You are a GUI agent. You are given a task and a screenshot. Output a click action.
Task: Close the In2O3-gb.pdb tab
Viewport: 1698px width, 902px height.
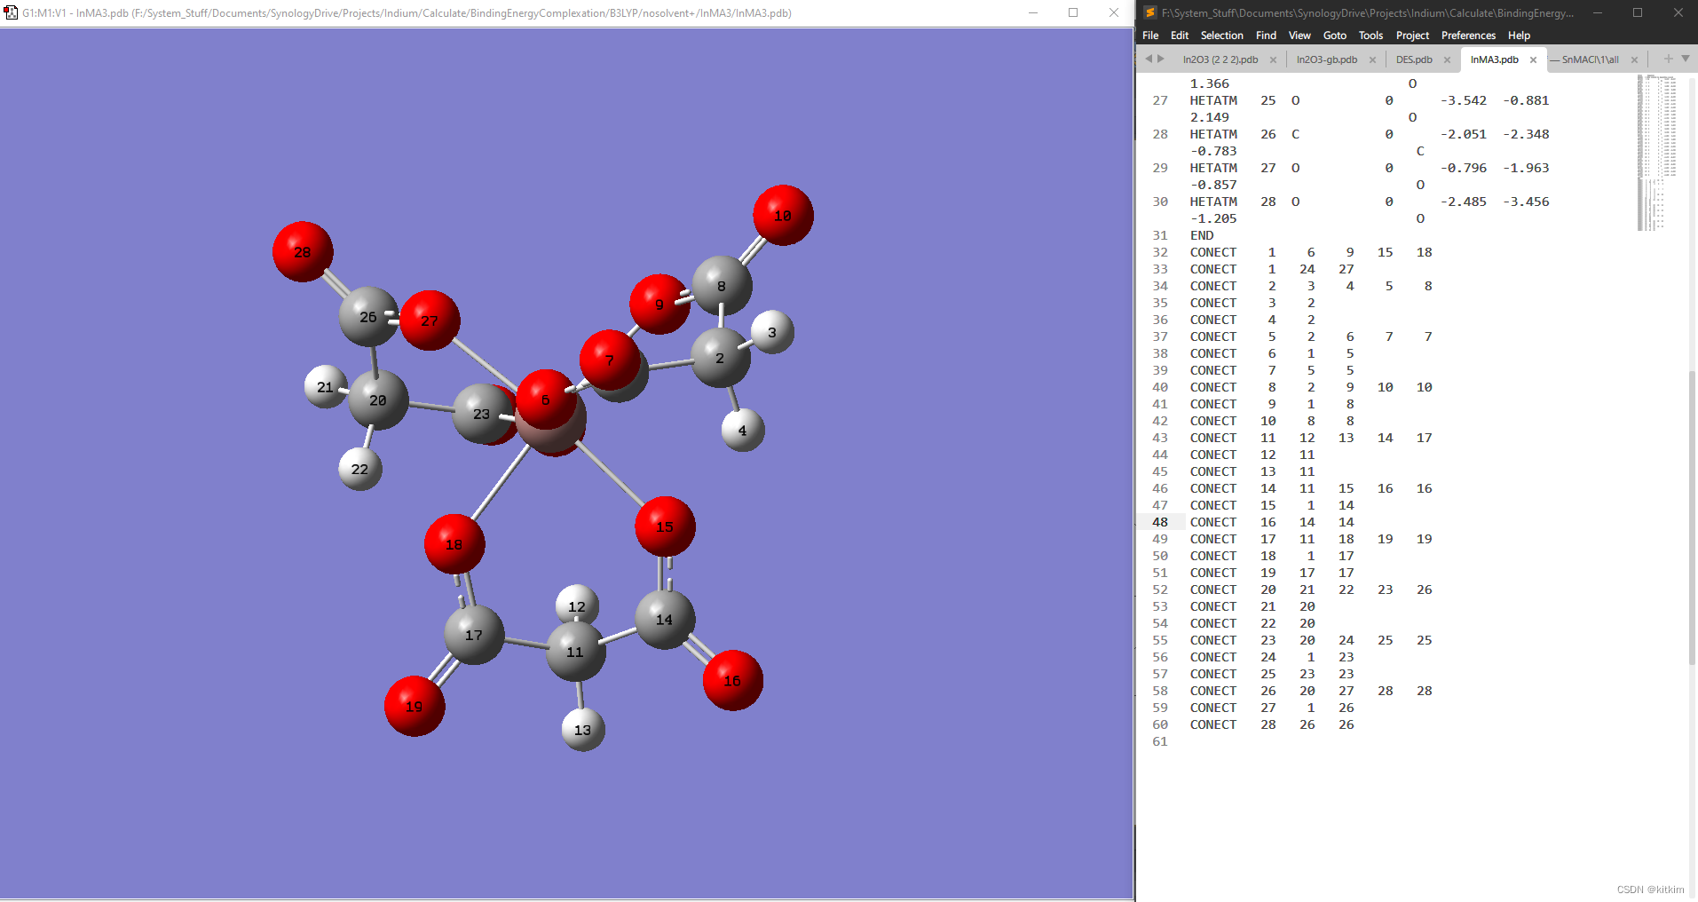(x=1372, y=60)
